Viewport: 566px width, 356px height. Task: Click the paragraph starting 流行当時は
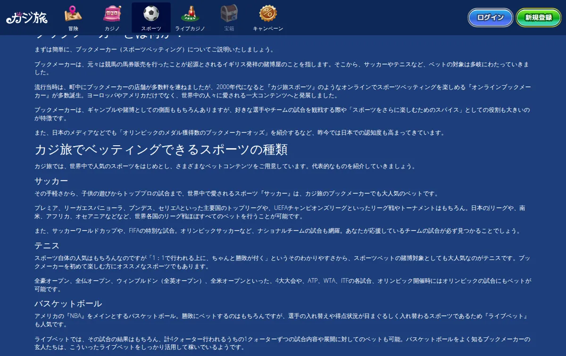[x=283, y=91]
